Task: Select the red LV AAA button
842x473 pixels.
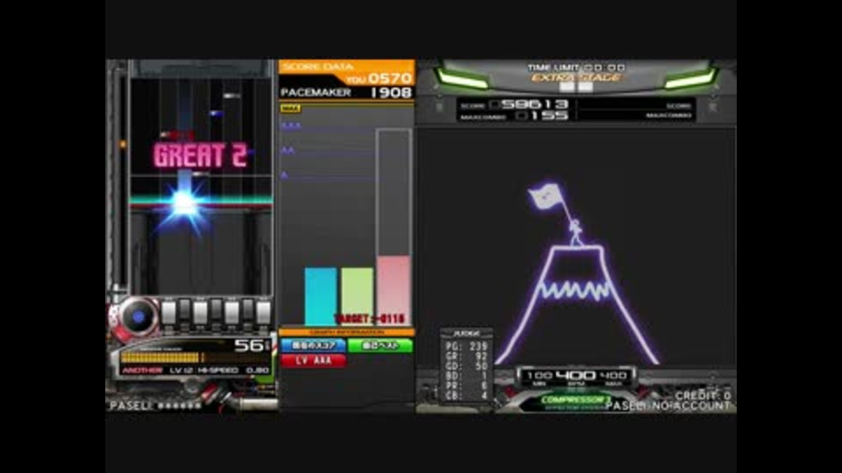Action: click(313, 360)
